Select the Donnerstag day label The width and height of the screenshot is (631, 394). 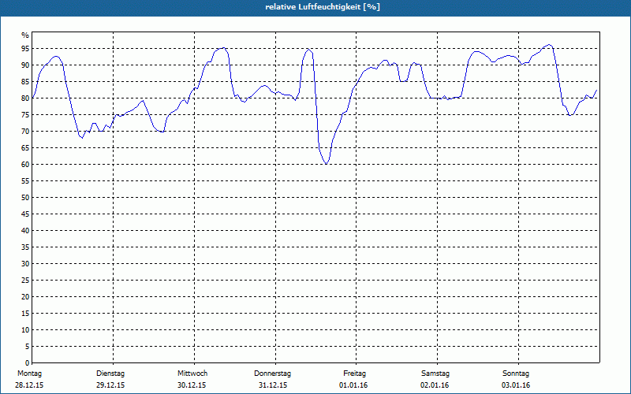pyautogui.click(x=272, y=374)
